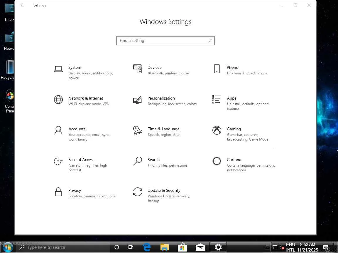The width and height of the screenshot is (338, 253).
Task: Open the Apps list icon
Action: 217,99
